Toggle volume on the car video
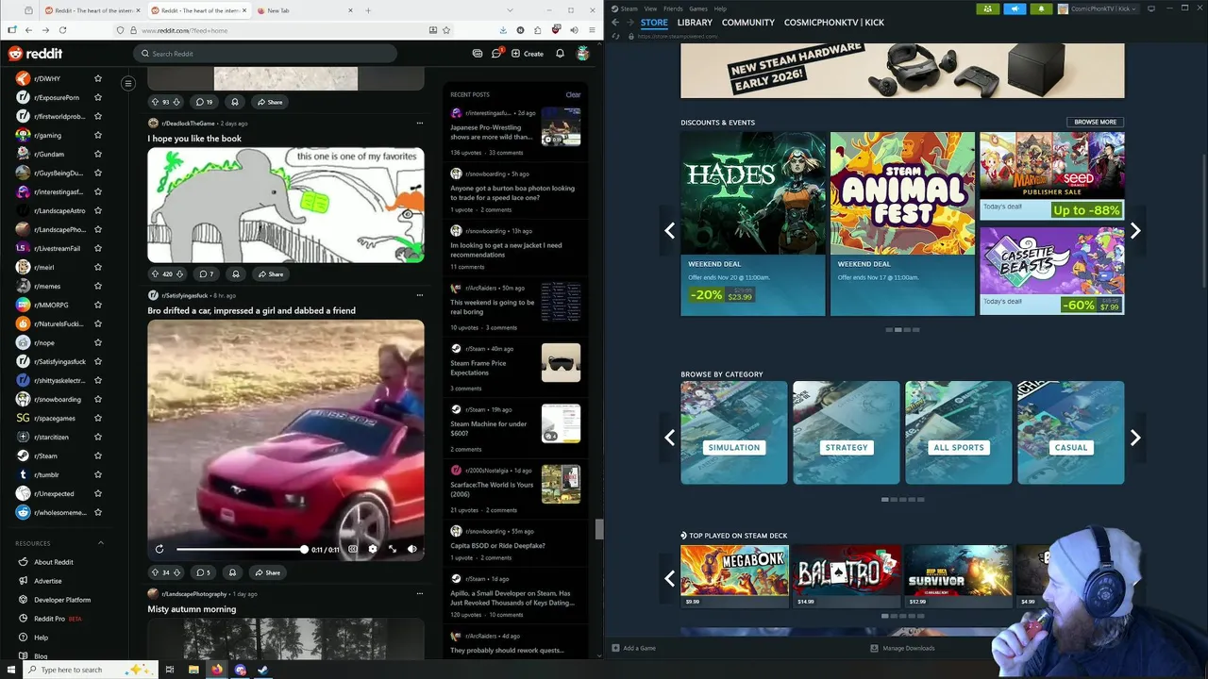Image resolution: width=1208 pixels, height=679 pixels. click(x=412, y=549)
